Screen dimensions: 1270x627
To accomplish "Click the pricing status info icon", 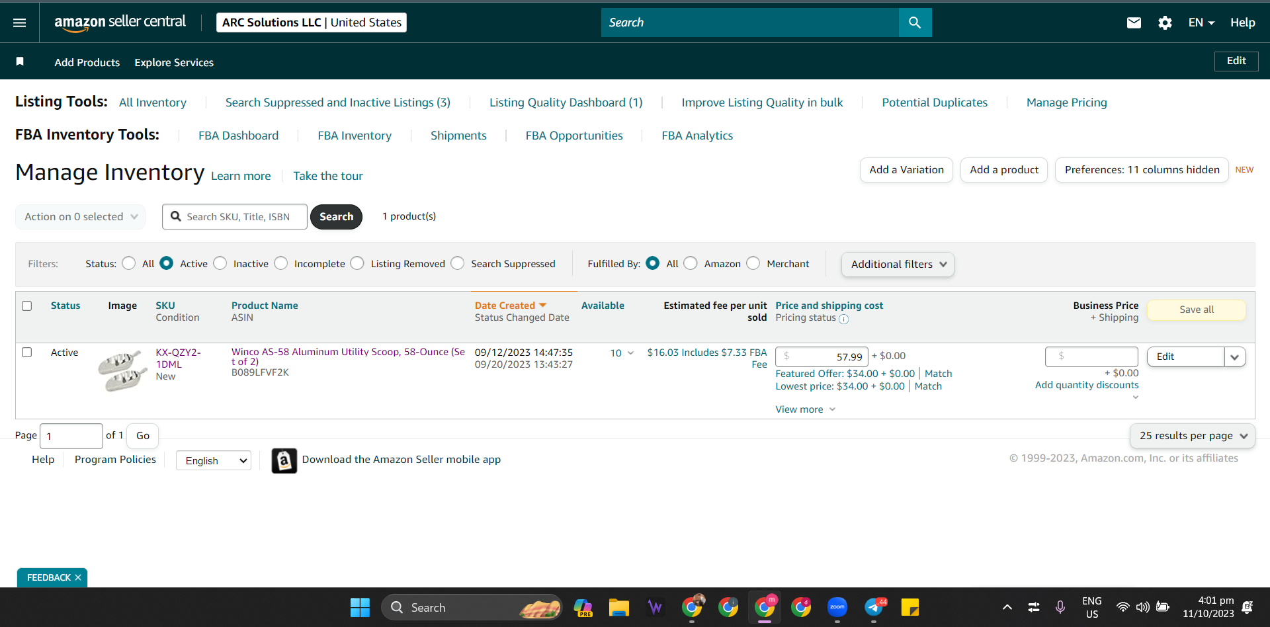I will click(x=844, y=319).
